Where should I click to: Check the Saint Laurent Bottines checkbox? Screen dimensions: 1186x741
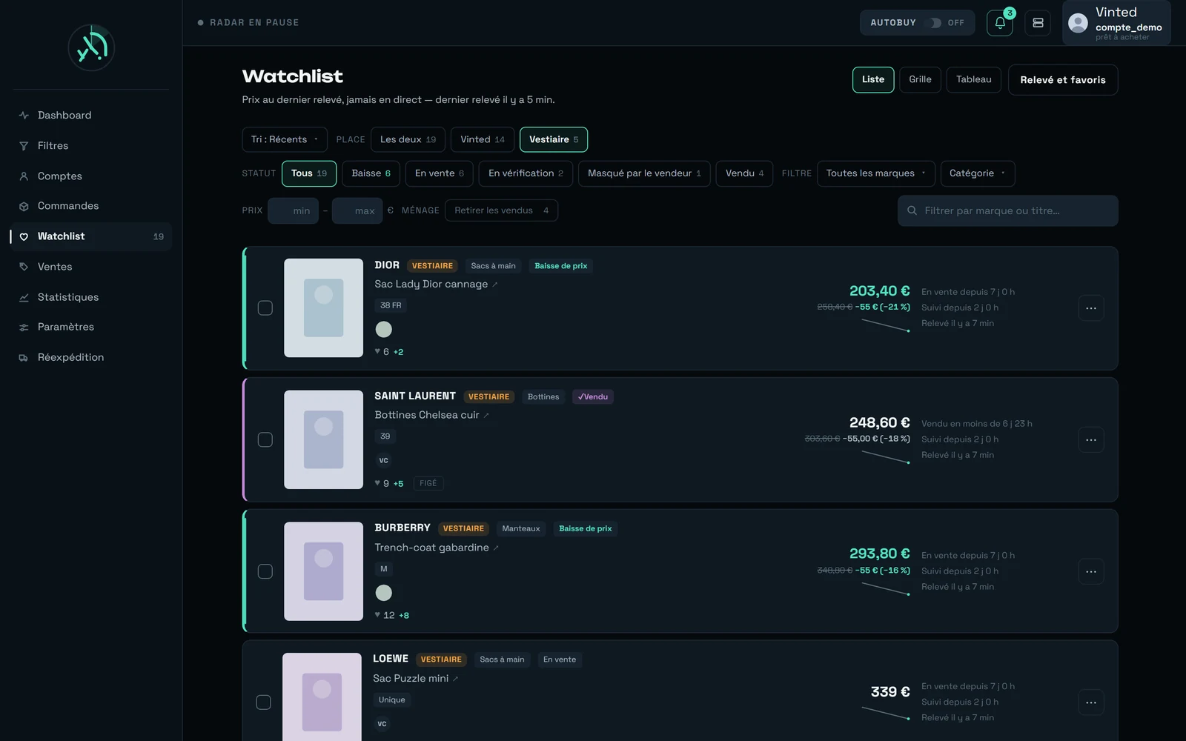point(265,440)
